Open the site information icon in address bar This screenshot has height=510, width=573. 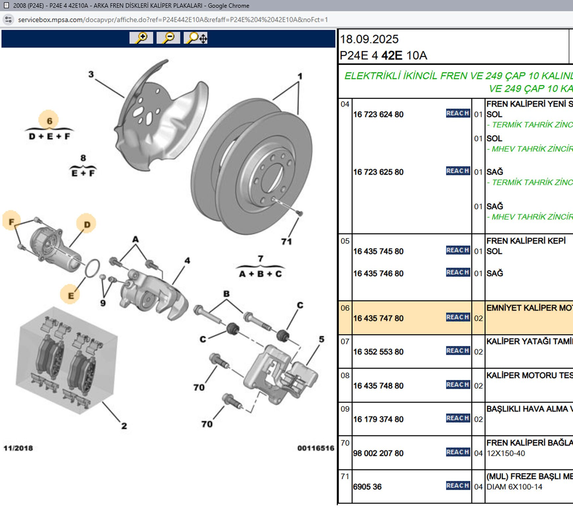click(8, 20)
